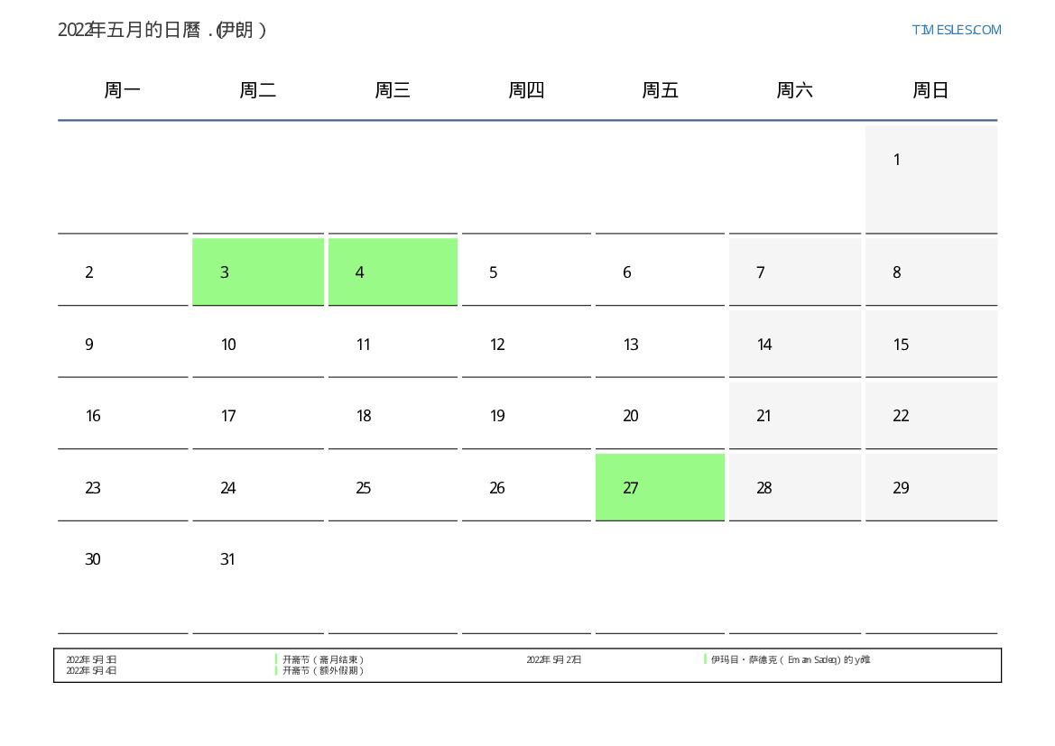1055x746 pixels.
Task: Select Sunday day 22
Action: 931,416
